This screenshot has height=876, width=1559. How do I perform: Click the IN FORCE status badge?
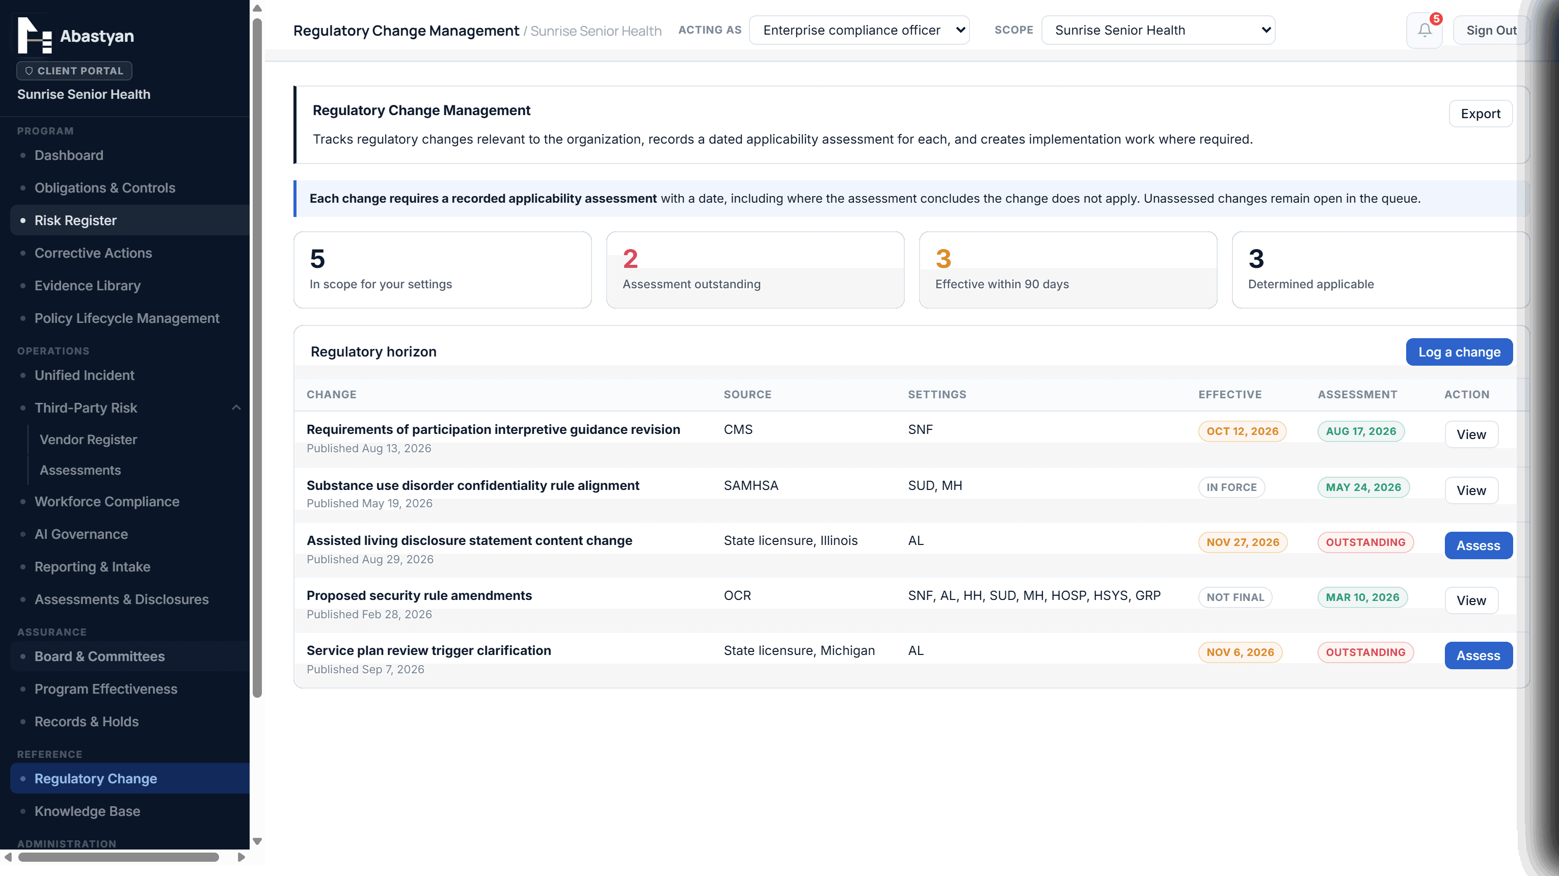[x=1231, y=487]
